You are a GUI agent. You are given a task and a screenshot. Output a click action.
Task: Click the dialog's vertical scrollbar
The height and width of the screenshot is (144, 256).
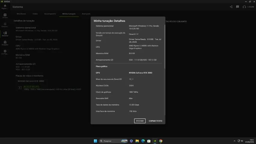coord(165,46)
